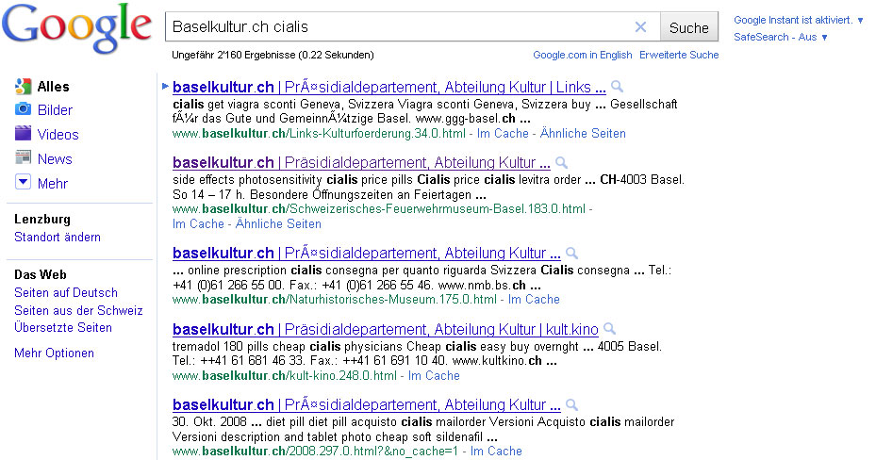Open Ähnliche Seiten for Links-Kulturfoerderung result
Image resolution: width=876 pixels, height=460 pixels.
(583, 134)
